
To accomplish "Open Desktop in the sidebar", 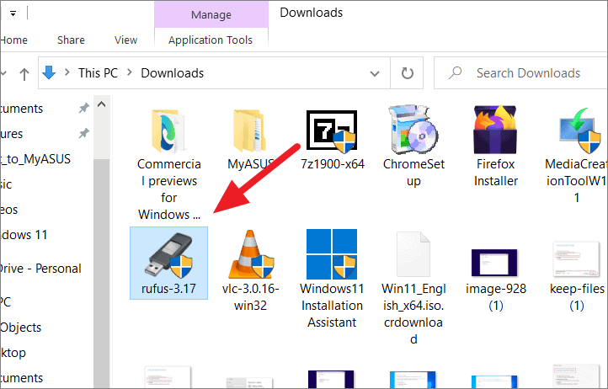I will click(x=13, y=353).
